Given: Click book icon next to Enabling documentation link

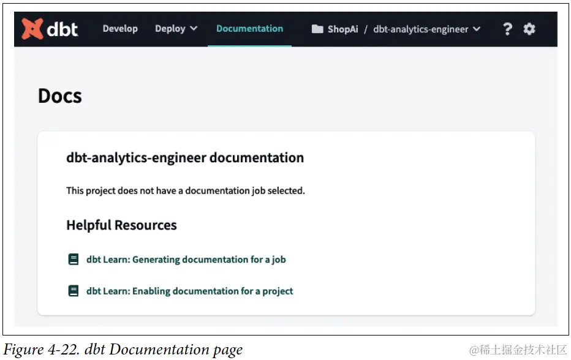Looking at the screenshot, I should coord(73,291).
